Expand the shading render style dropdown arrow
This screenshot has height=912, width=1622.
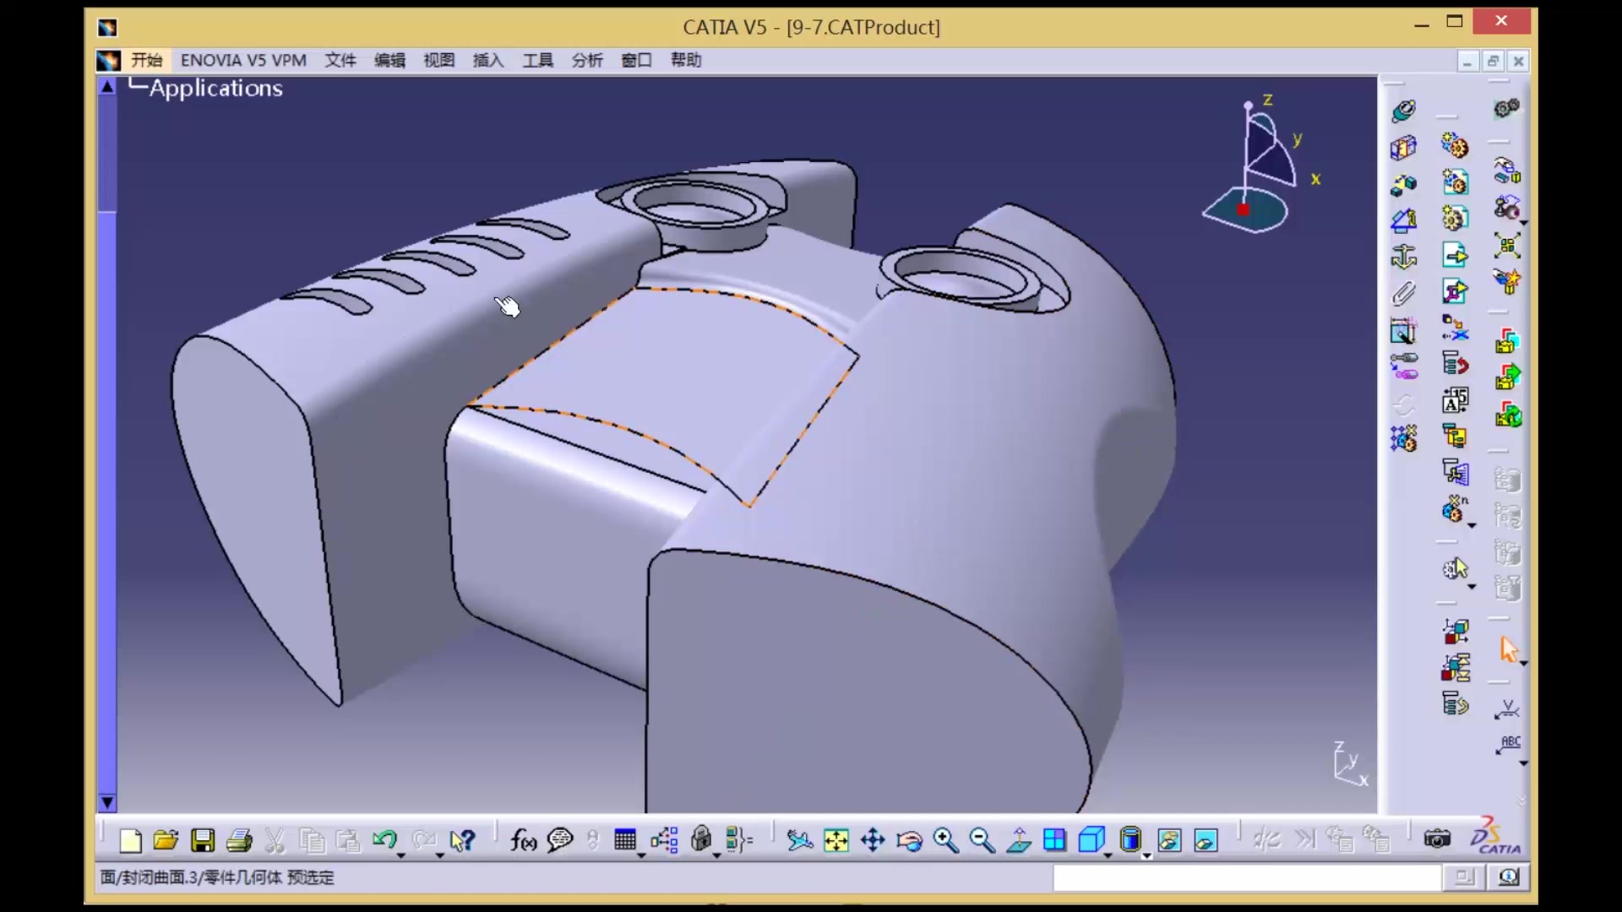(x=1146, y=855)
